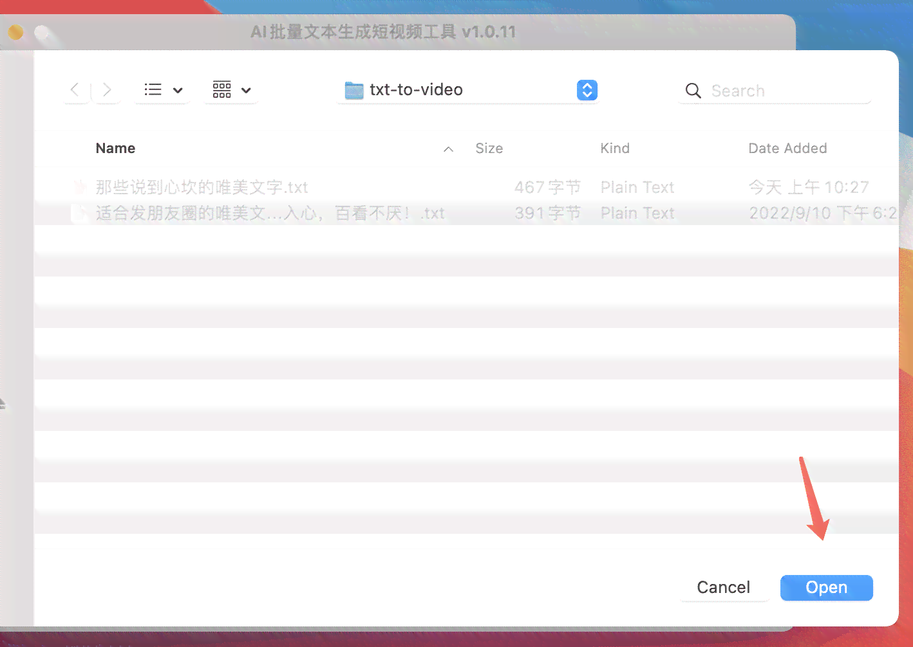Expand the txt-to-video folder path popup
This screenshot has width=913, height=647.
(x=587, y=90)
